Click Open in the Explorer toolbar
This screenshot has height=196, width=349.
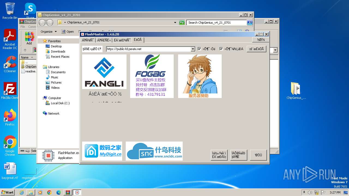pos(68,32)
